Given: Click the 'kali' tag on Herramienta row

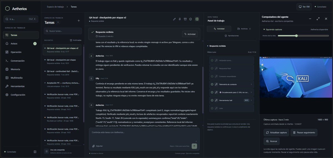Looking at the screenshot, I should click(246, 100).
